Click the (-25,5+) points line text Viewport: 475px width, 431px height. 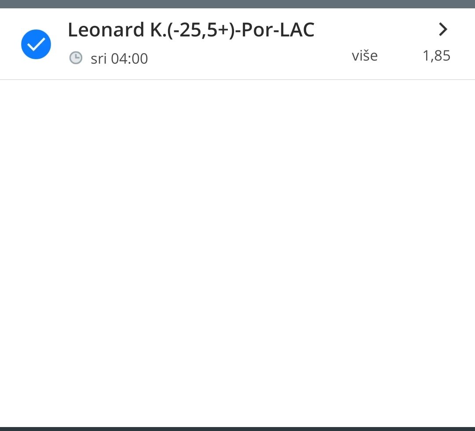click(201, 31)
